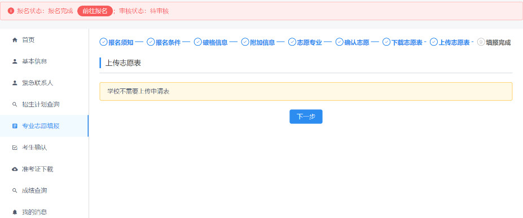Viewport: 523px width, 218px height.
Task: Click the check icon of step 志愿专业
Action: click(x=292, y=42)
